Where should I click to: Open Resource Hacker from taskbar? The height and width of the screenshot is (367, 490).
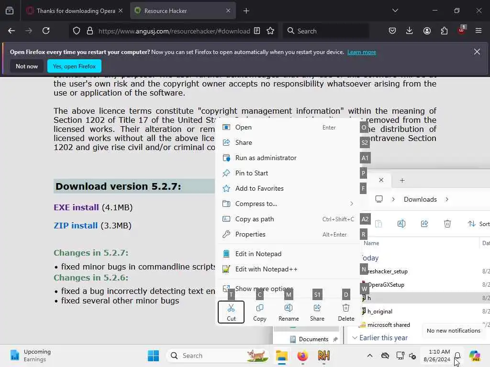coord(323,356)
